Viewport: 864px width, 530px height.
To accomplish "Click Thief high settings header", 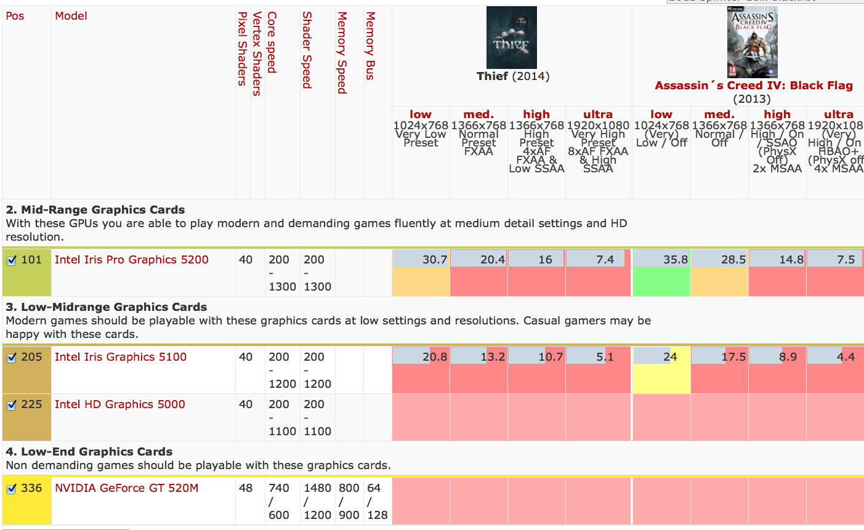I will pyautogui.click(x=536, y=114).
